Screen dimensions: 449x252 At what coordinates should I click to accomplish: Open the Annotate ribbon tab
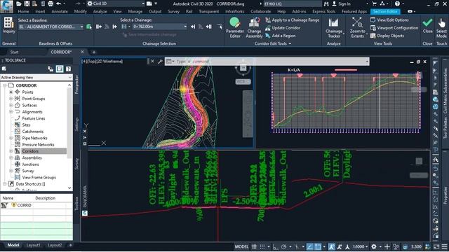click(60, 11)
